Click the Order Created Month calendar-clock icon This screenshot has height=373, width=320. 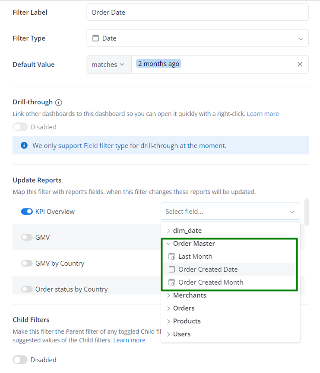point(171,283)
